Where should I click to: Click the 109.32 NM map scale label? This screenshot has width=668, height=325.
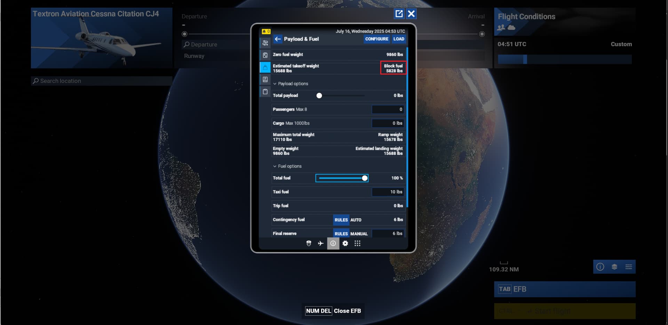click(x=504, y=269)
